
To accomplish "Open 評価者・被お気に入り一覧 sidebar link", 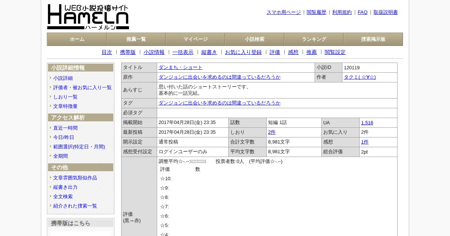I will tap(82, 88).
